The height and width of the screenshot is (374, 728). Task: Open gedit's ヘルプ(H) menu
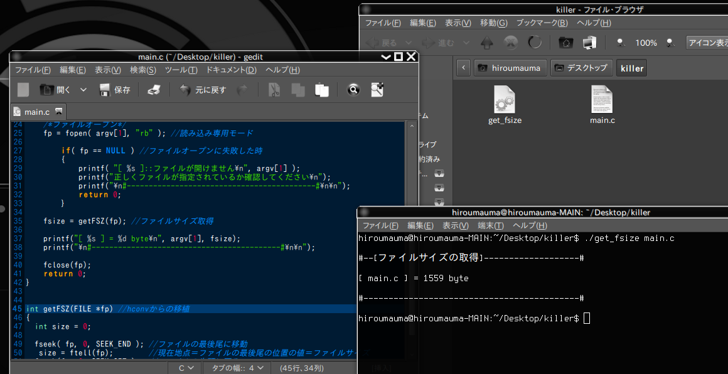point(282,70)
